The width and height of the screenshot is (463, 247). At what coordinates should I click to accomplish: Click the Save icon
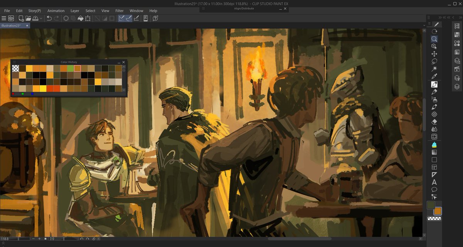(35, 18)
